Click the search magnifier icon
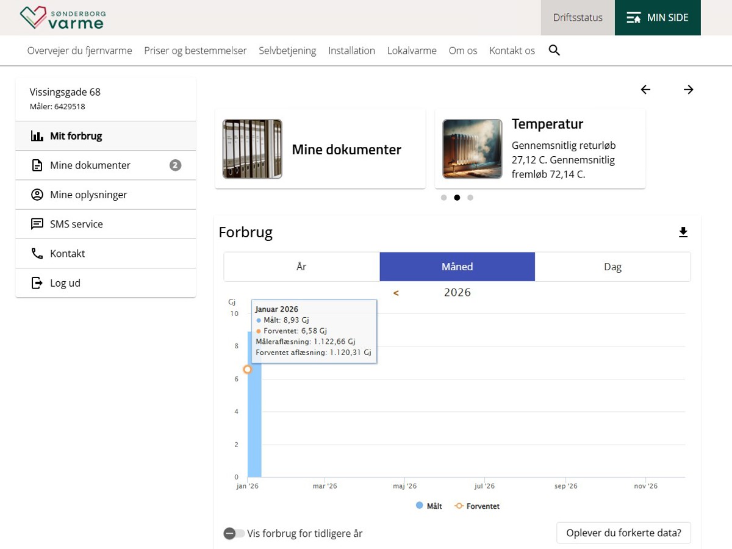Viewport: 732px width, 549px height. click(x=554, y=51)
